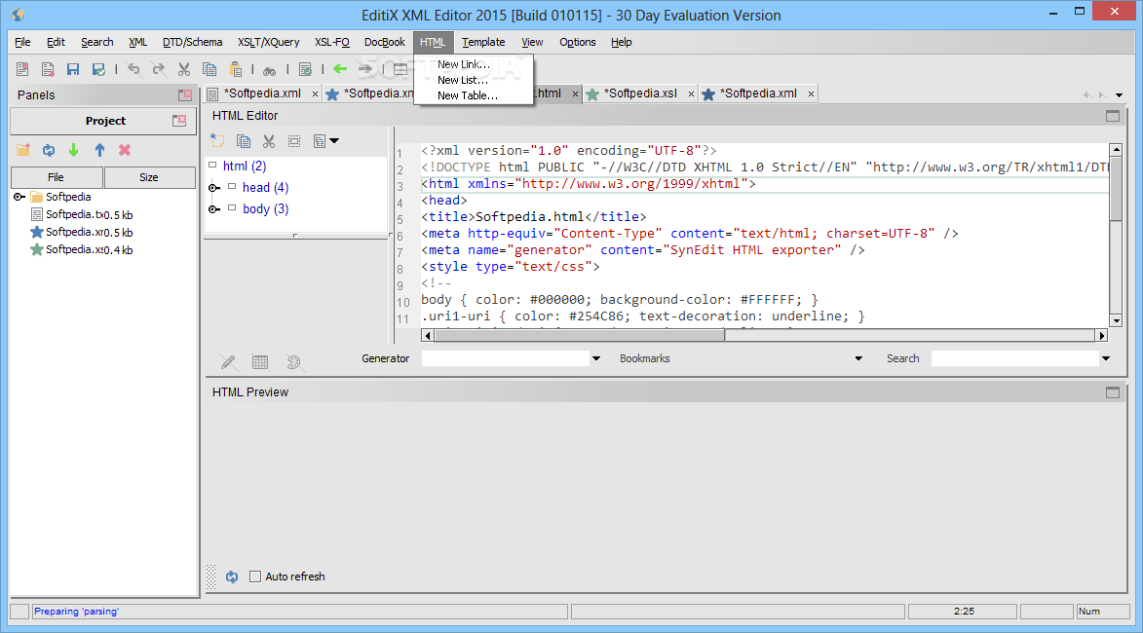Click the Cut scissors icon in main toolbar
Screen dimensions: 1143x633
(184, 69)
